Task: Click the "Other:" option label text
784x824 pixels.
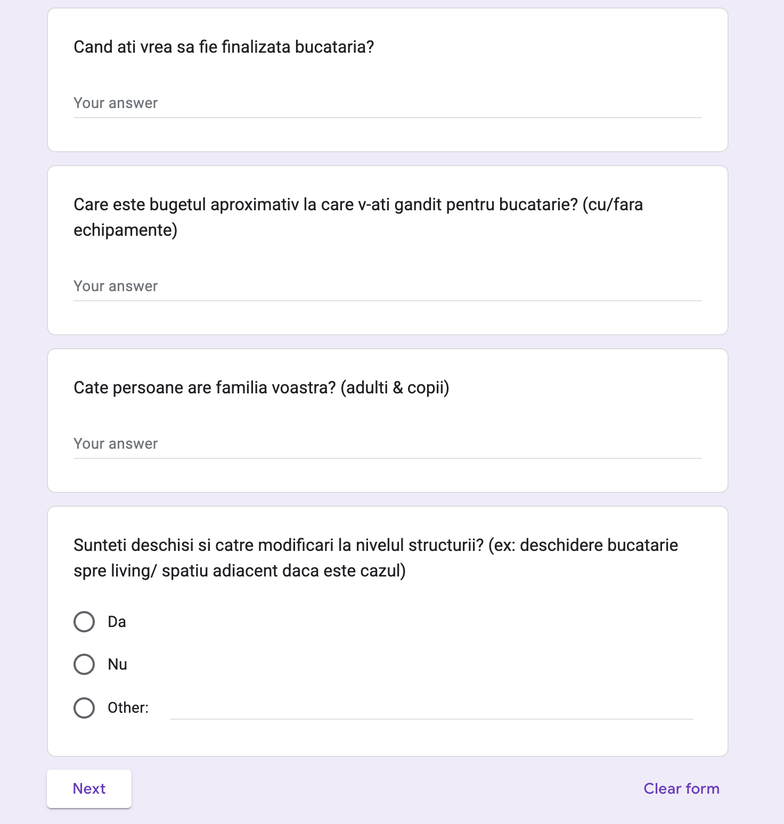Action: (x=128, y=708)
